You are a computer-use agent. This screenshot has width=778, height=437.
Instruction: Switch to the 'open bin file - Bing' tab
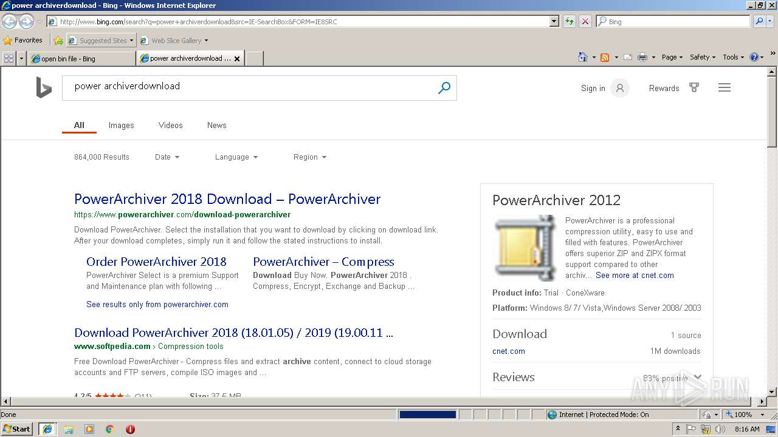click(x=81, y=58)
